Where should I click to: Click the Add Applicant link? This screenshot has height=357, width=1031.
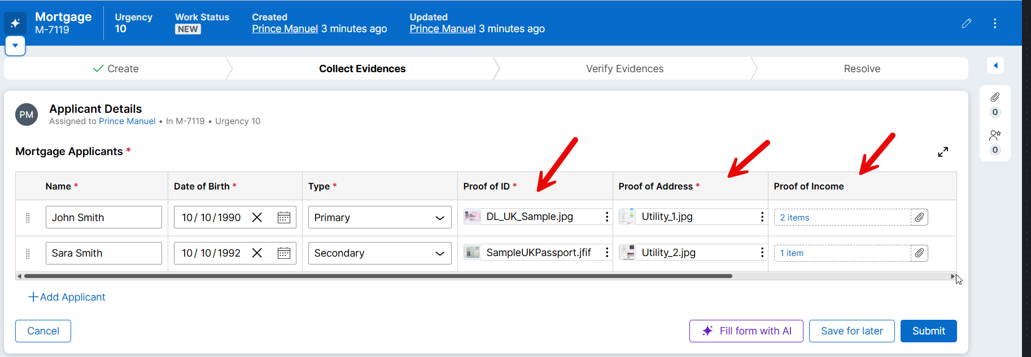tap(67, 297)
